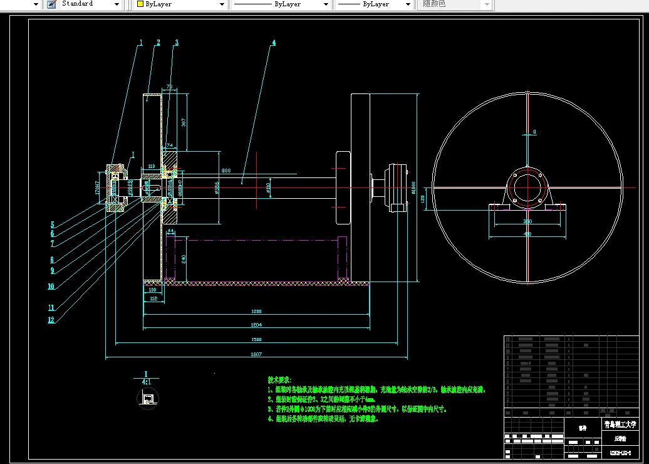649x464 pixels.
Task: Select part balloon number 4 label
Action: [274, 43]
